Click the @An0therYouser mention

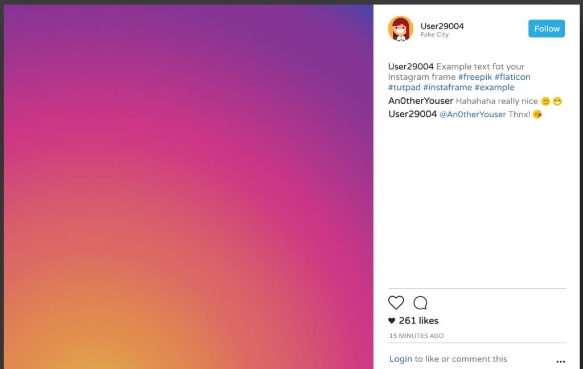(473, 114)
